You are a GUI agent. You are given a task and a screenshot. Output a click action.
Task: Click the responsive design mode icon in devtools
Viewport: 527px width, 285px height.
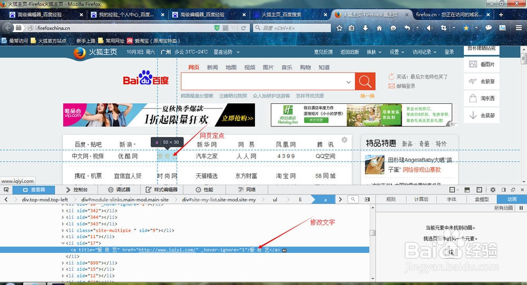coord(479,190)
